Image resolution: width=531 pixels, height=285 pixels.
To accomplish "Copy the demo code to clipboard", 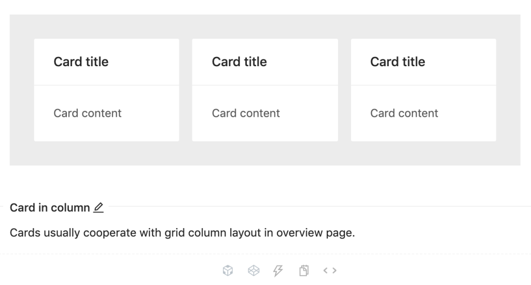I will point(304,271).
